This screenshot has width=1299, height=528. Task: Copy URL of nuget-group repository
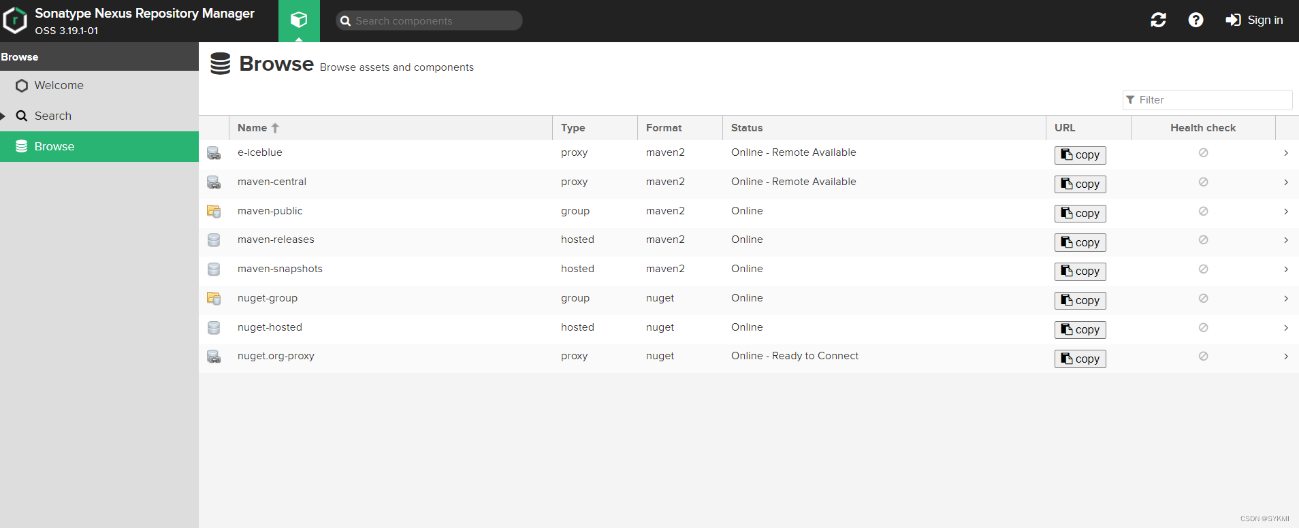(1080, 301)
